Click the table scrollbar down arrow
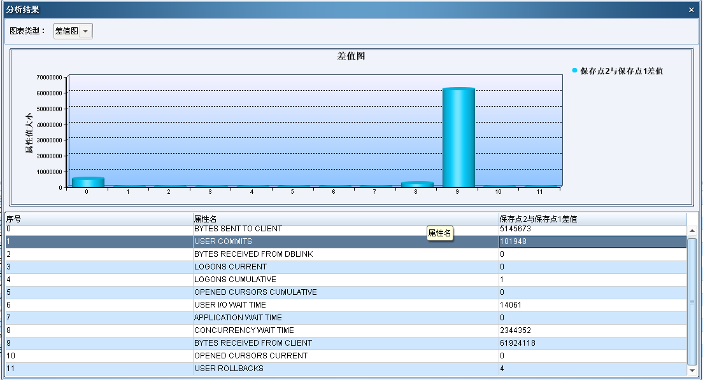The height and width of the screenshot is (380, 703). pyautogui.click(x=692, y=370)
